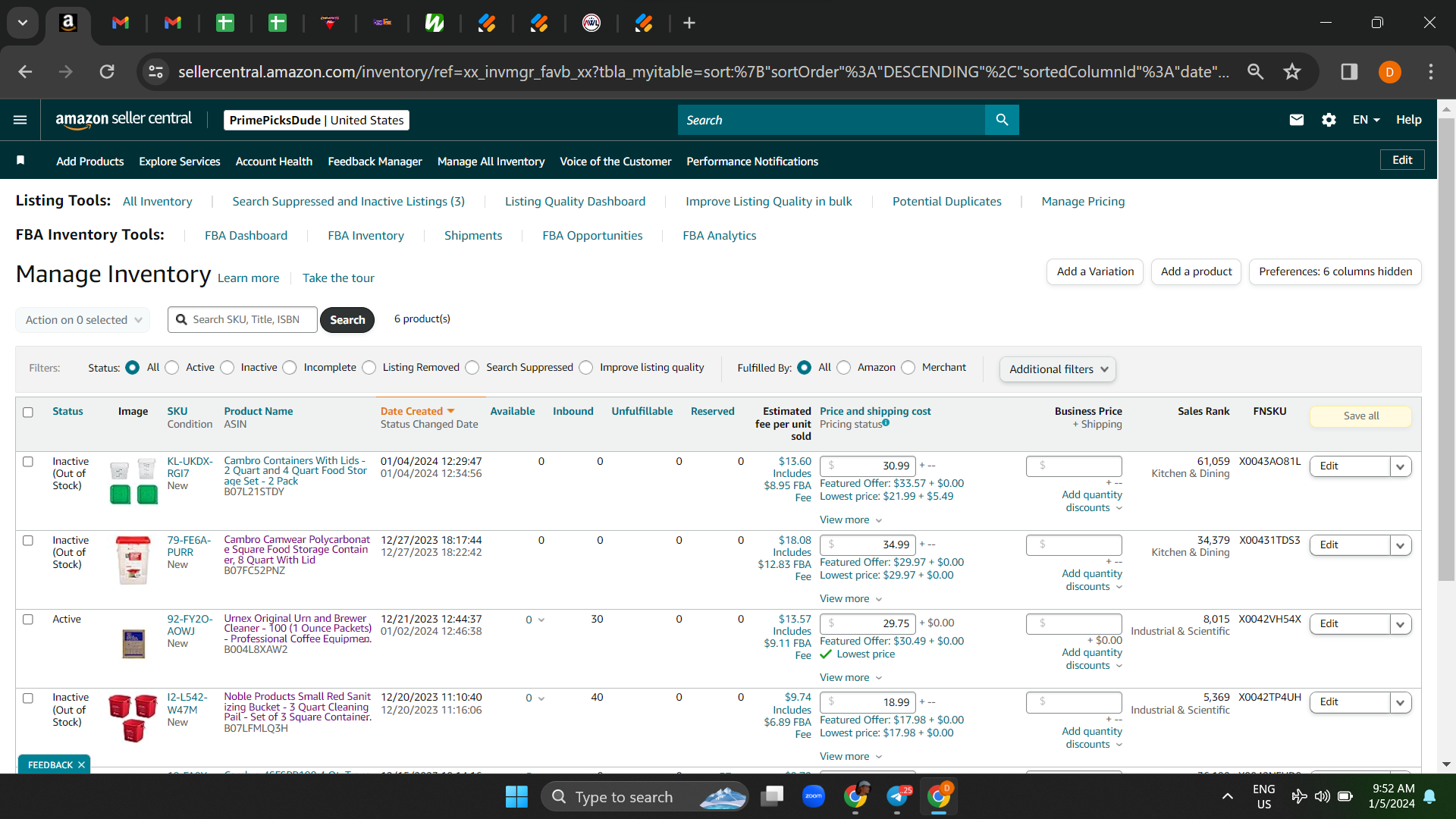Open Voice of the Customer menu item
This screenshot has width=1456, height=819.
tap(616, 162)
